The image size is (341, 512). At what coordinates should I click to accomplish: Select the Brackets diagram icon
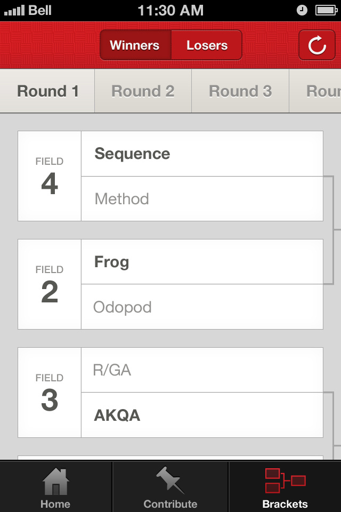point(285,481)
